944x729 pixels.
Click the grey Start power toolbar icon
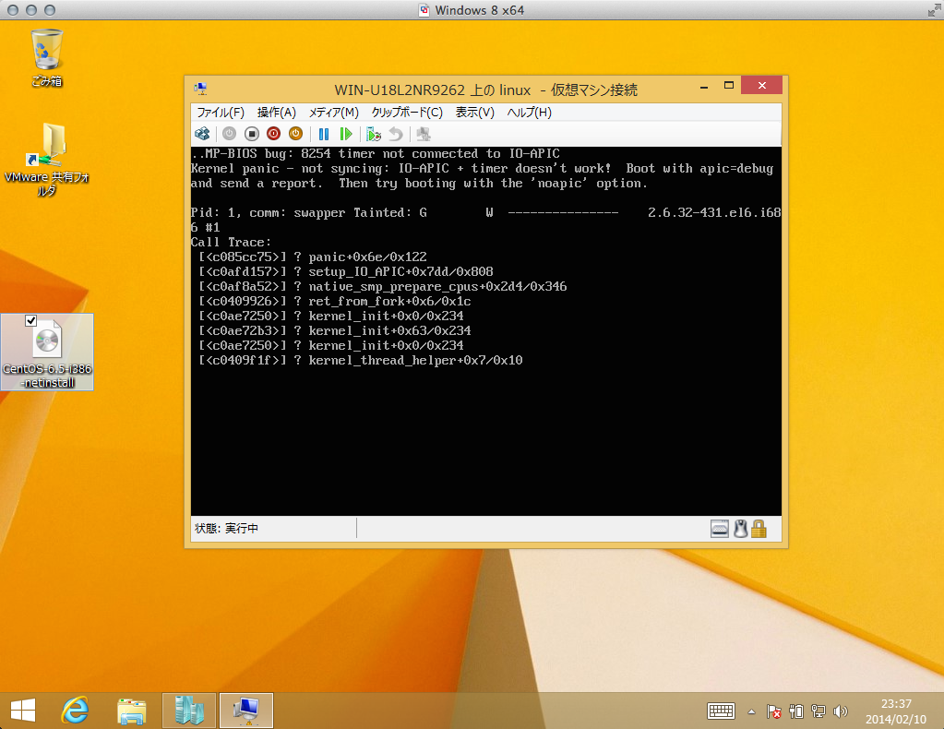pyautogui.click(x=230, y=134)
